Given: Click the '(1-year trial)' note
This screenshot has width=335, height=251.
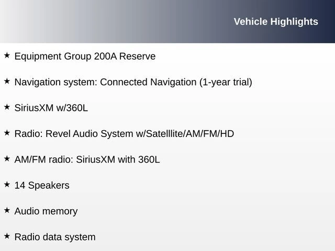Looking at the screenshot, I should (225, 82).
